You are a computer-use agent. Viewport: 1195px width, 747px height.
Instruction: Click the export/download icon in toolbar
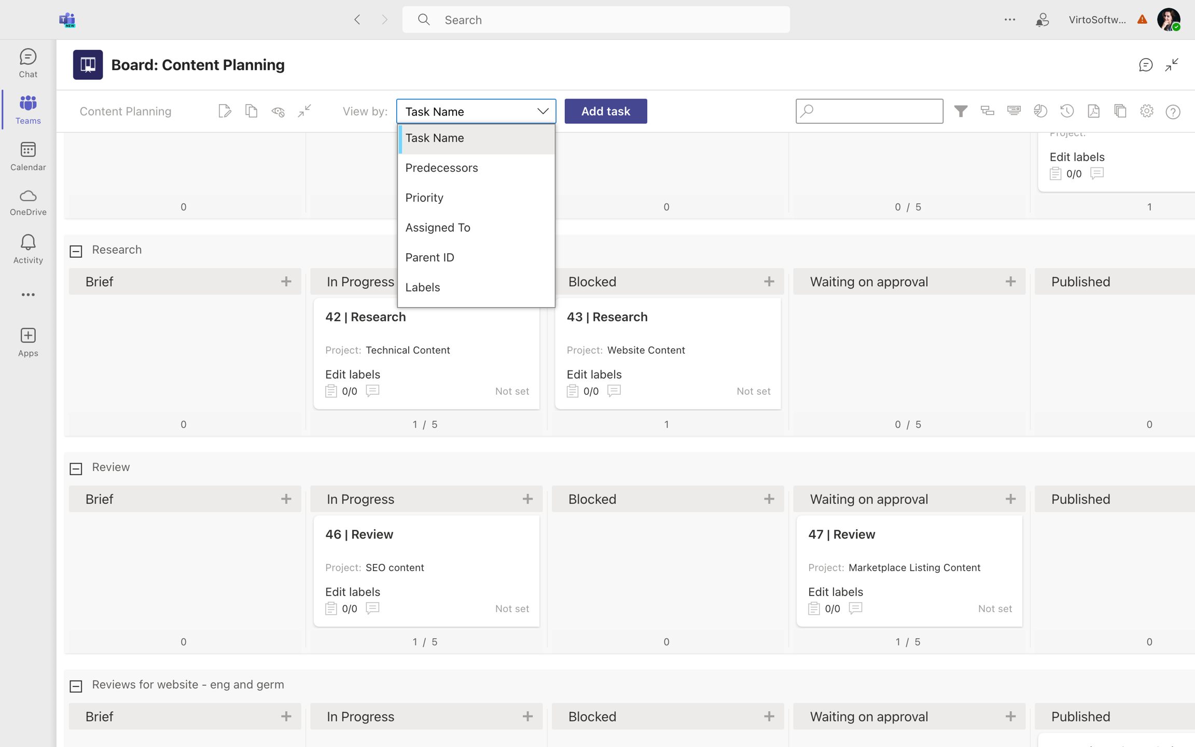pos(1093,111)
